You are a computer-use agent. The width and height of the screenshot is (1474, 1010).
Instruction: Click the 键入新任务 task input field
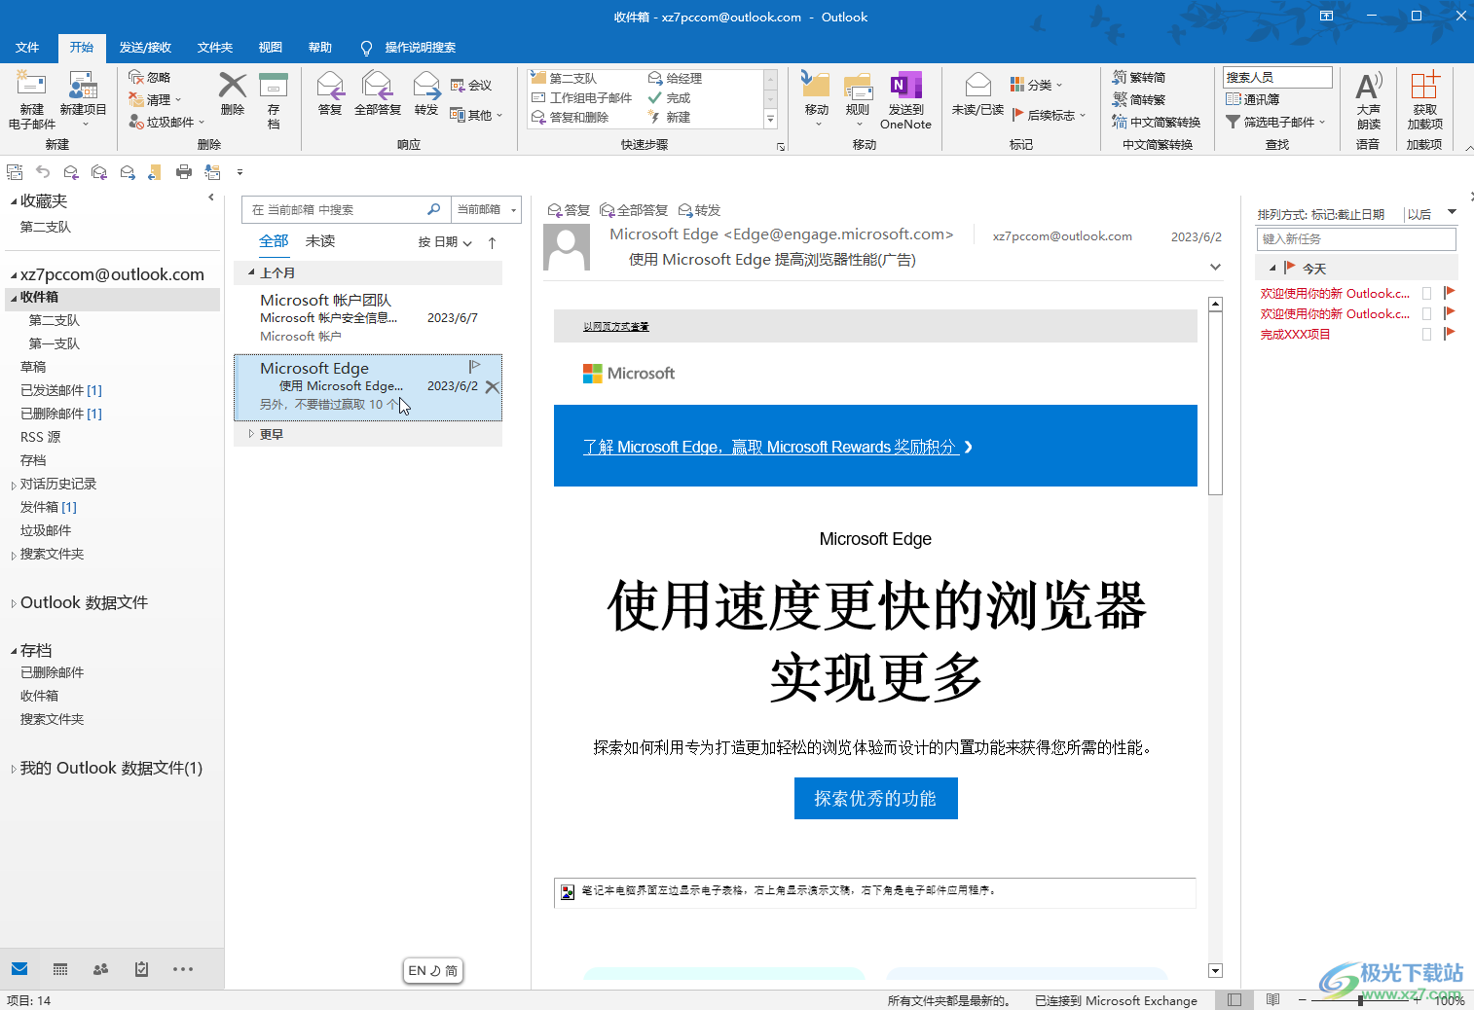(x=1356, y=238)
